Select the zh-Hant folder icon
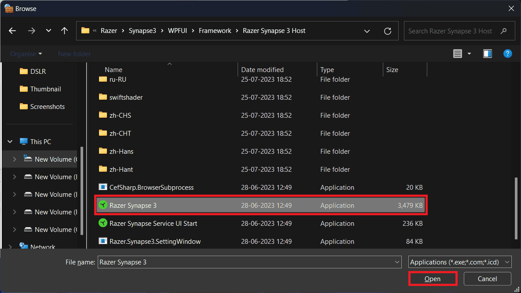Viewport: 521px width, 293px height. [103, 169]
